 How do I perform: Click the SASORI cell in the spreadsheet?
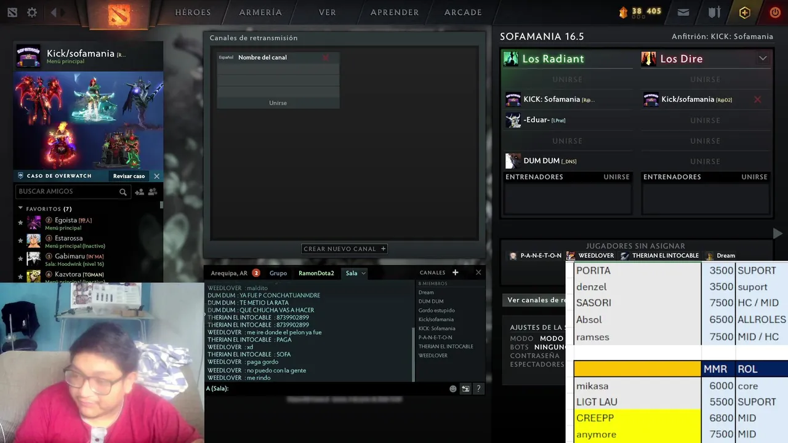click(637, 303)
